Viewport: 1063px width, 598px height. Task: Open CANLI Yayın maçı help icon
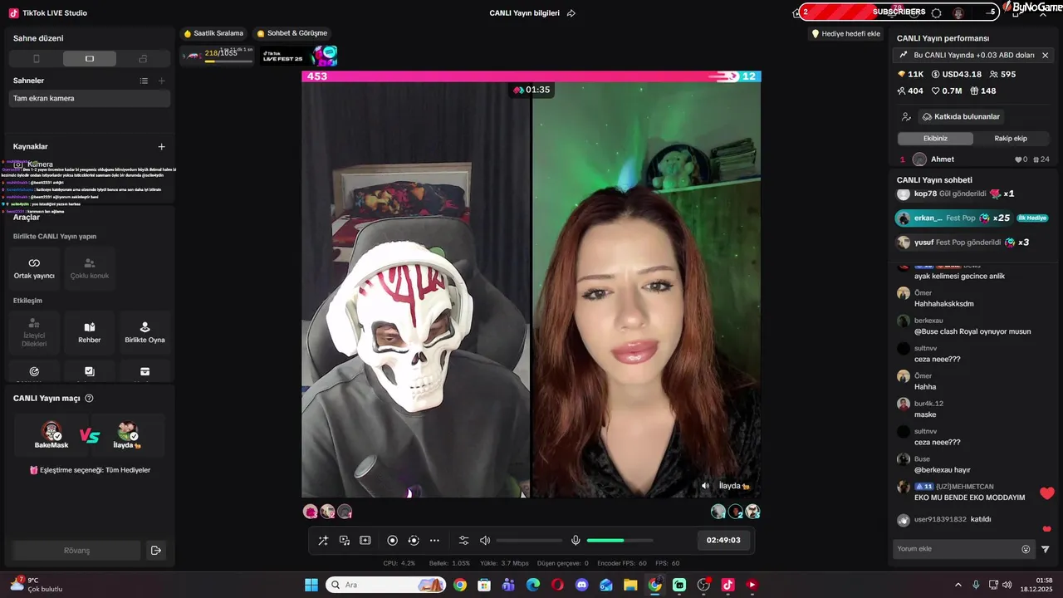click(x=90, y=399)
